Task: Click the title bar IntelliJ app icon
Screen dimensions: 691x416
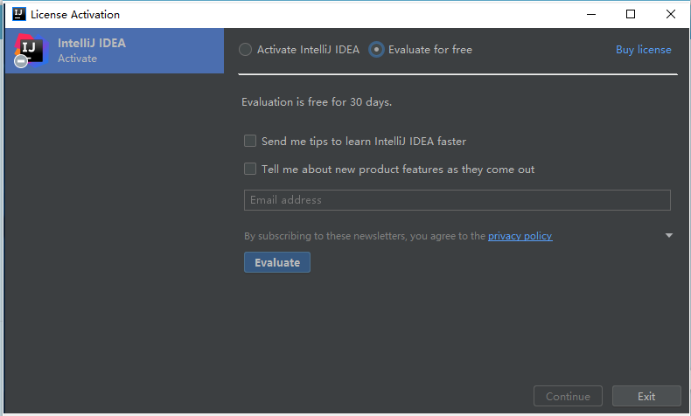Action: tap(19, 14)
